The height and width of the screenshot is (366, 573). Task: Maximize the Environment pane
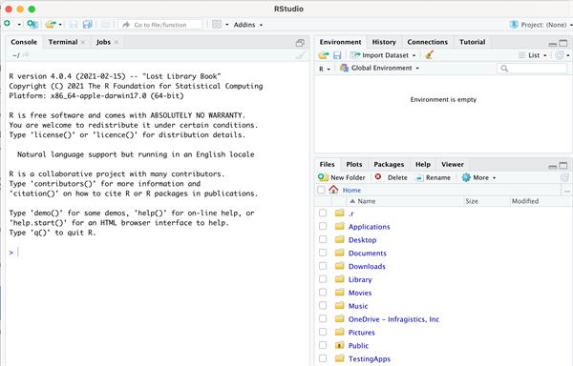(x=563, y=44)
